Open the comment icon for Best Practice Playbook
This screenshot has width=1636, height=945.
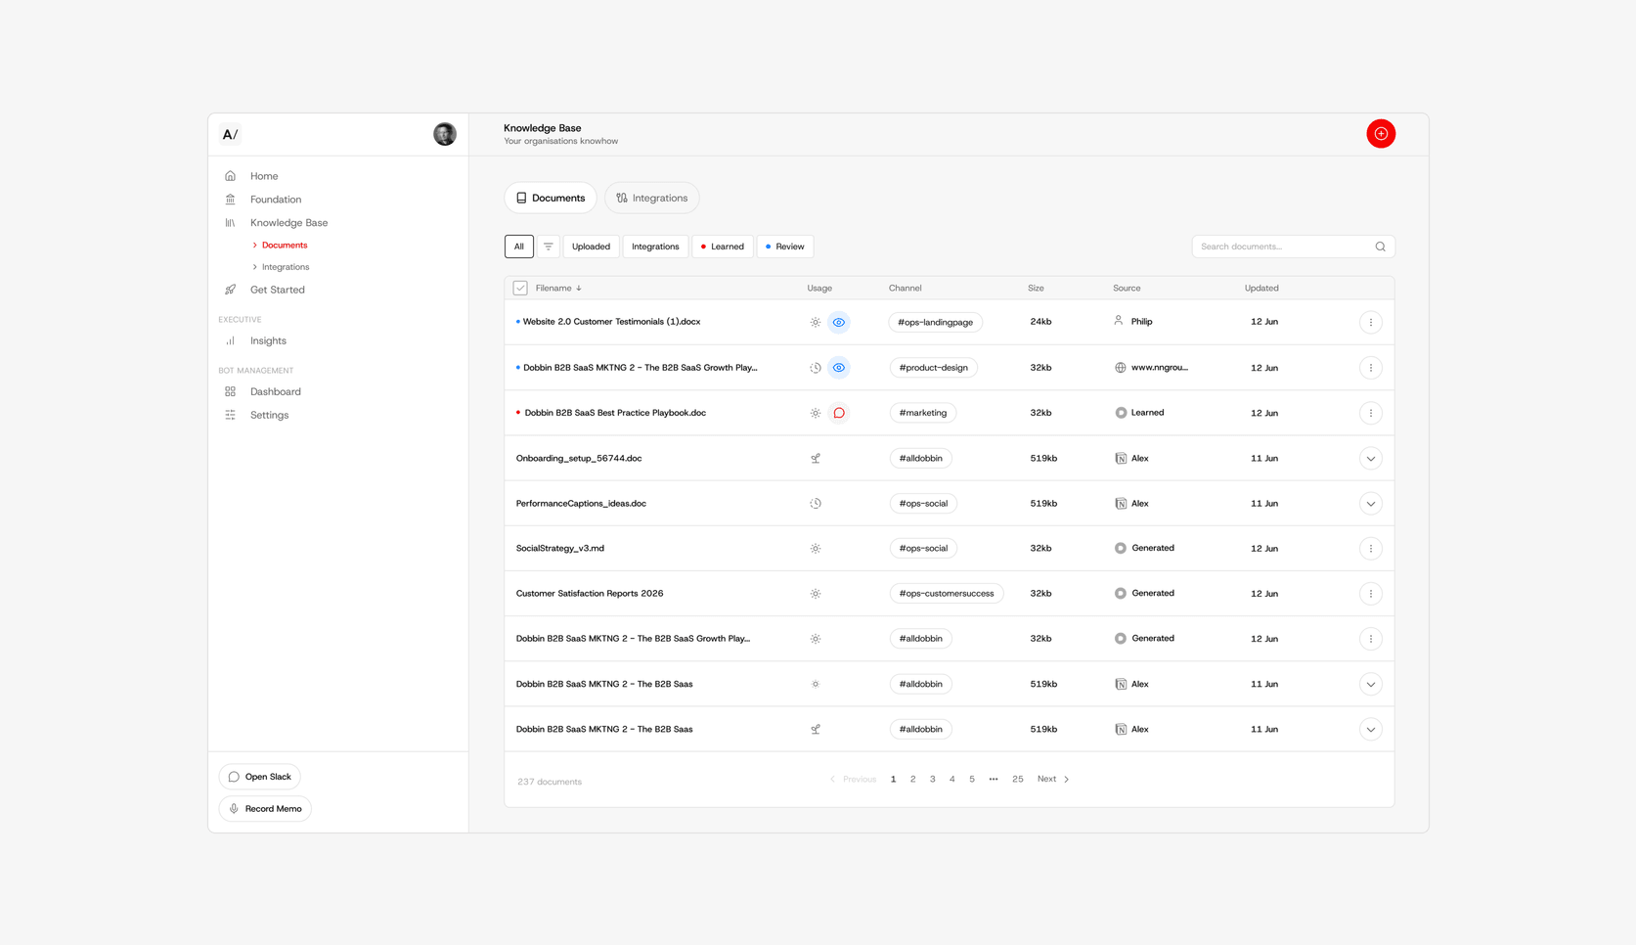(x=839, y=413)
